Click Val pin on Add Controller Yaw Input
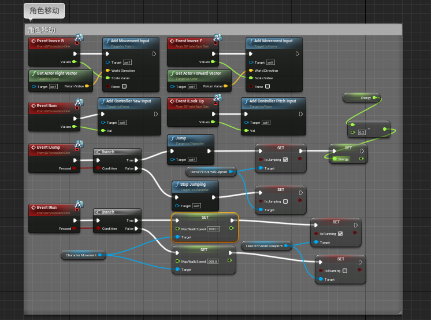This screenshot has height=320, width=431. [x=103, y=131]
